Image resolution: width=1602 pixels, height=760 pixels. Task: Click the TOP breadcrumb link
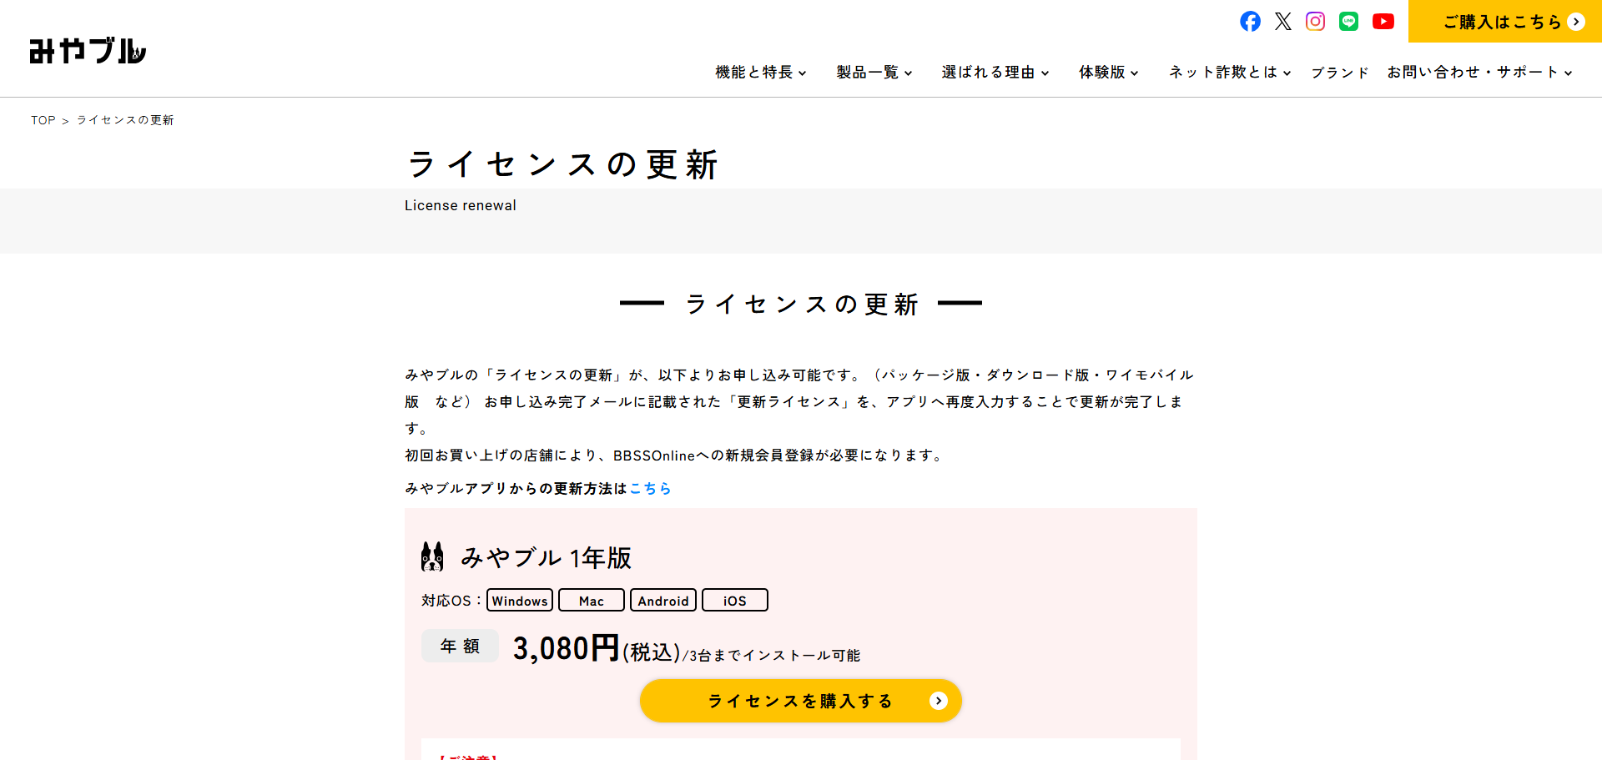click(43, 120)
